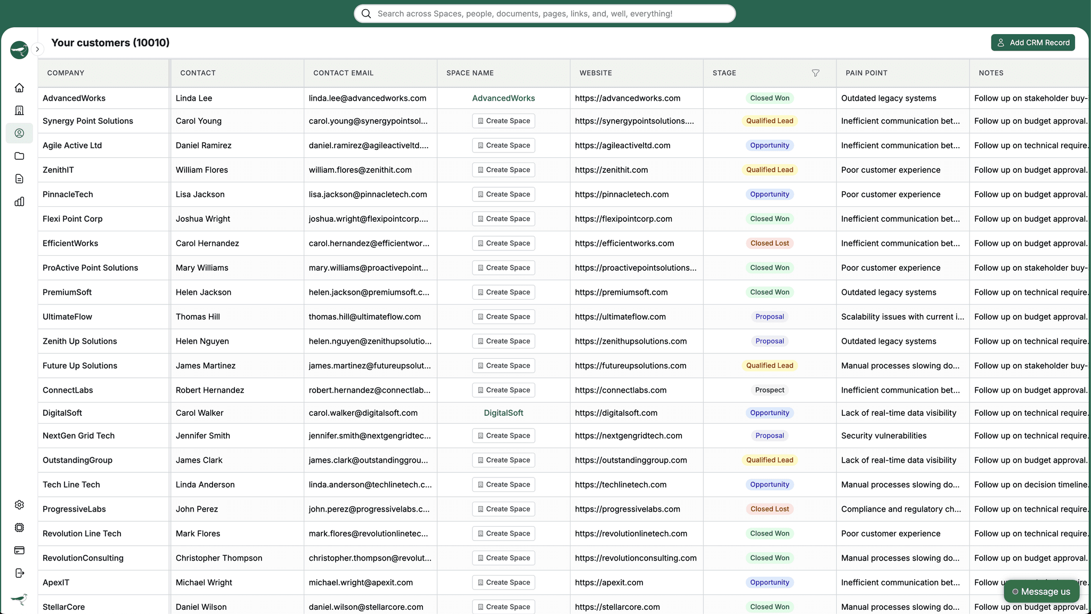This screenshot has width=1091, height=614.
Task: Open the building (companies) sidebar icon
Action: pos(19,110)
